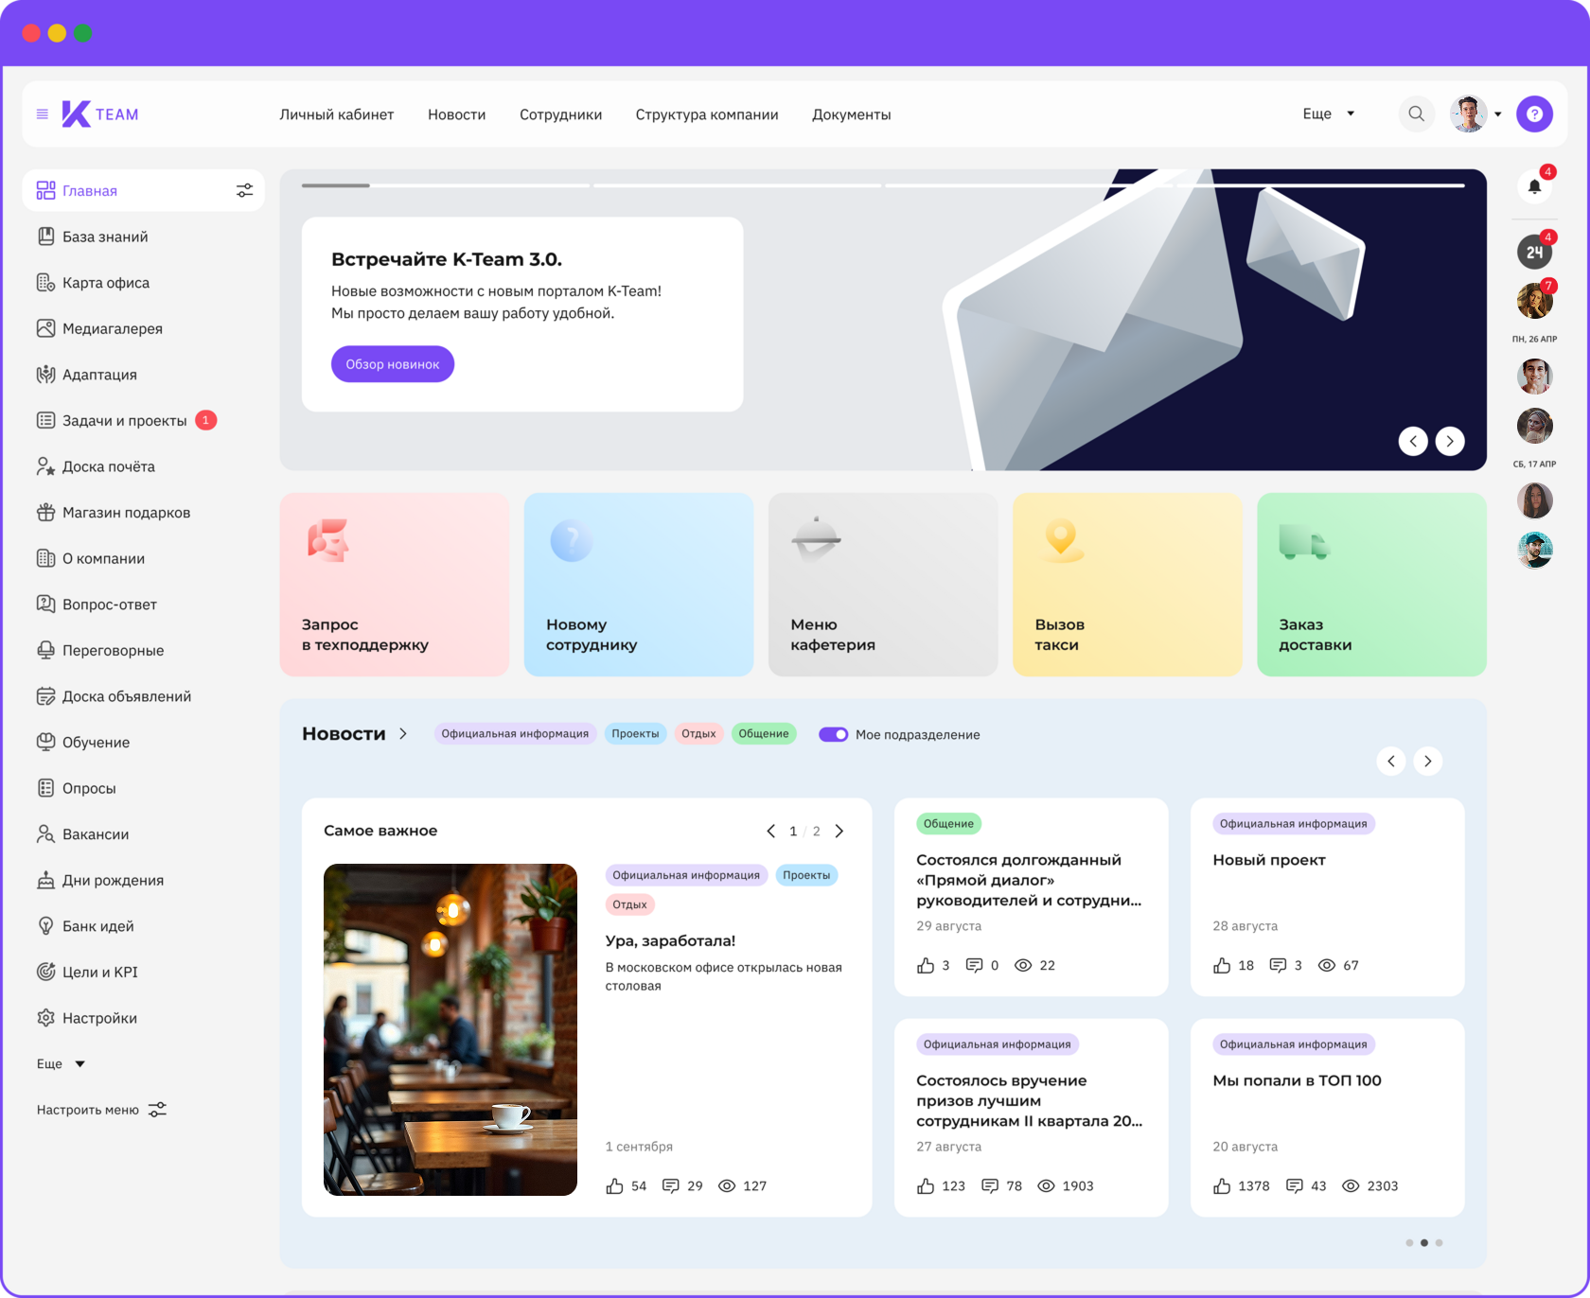Click the sliders icon next to Главная
This screenshot has height=1298, width=1590.
(244, 191)
